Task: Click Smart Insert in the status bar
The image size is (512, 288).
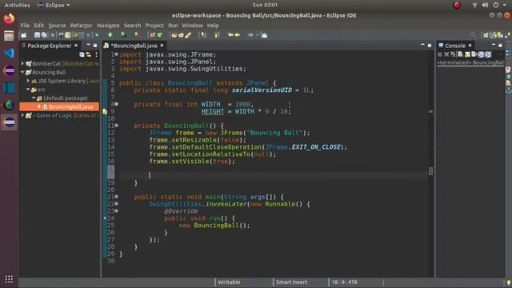Action: coord(291,282)
